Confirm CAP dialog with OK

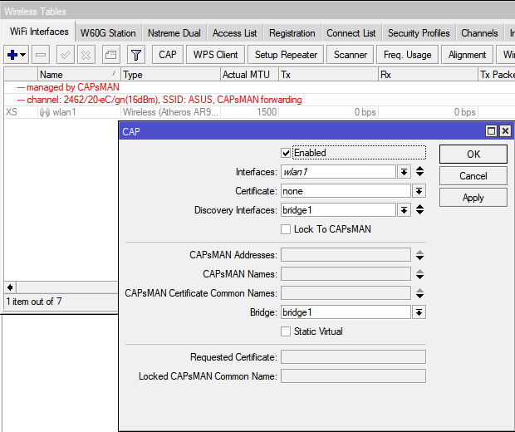473,154
